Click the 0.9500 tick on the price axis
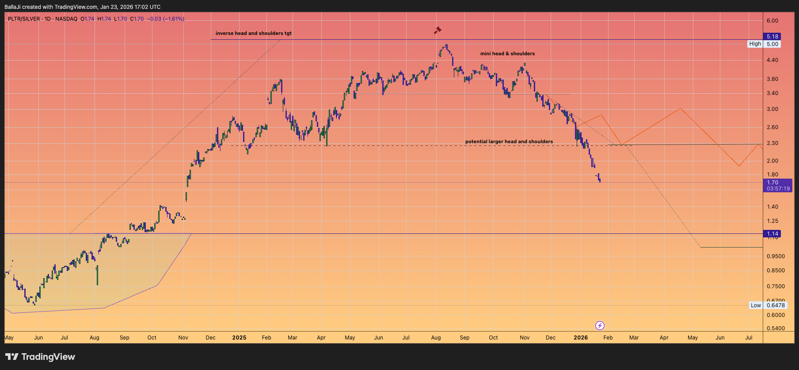This screenshot has height=370, width=799. point(776,256)
